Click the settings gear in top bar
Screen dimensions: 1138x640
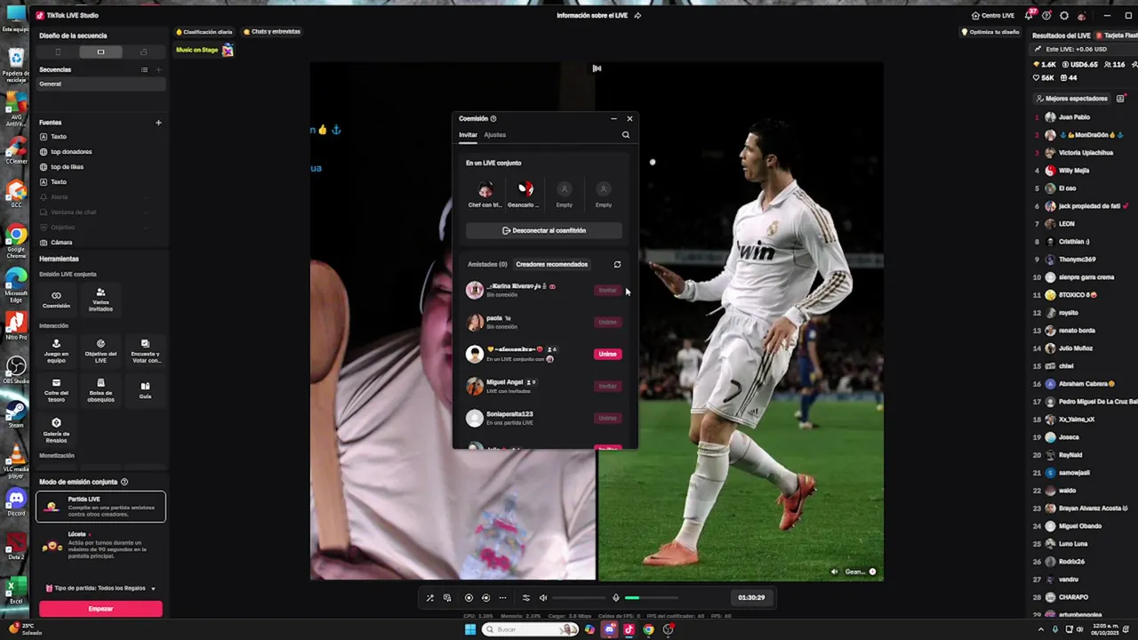coord(1064,15)
